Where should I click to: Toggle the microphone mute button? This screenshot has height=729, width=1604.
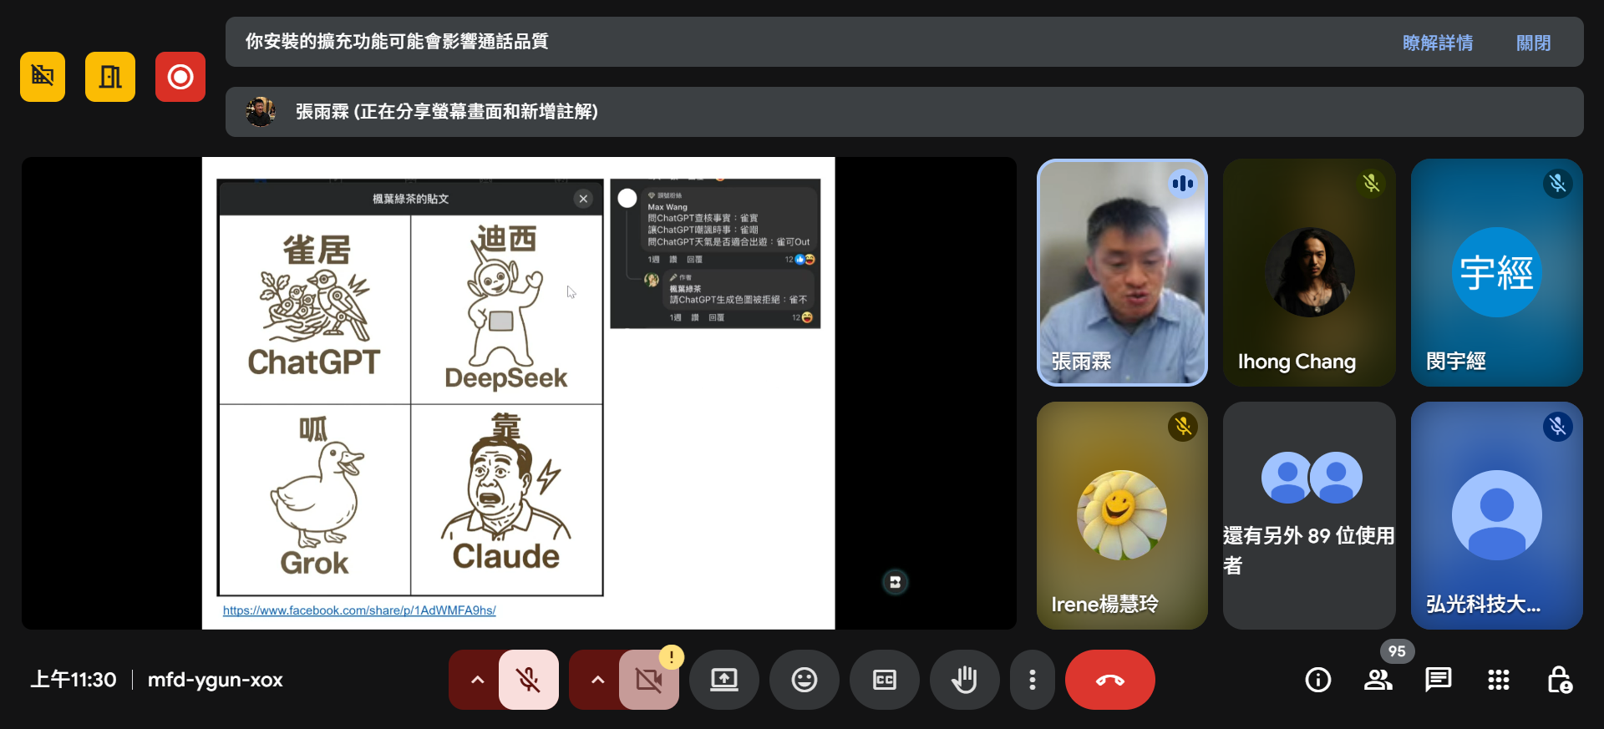coord(528,680)
